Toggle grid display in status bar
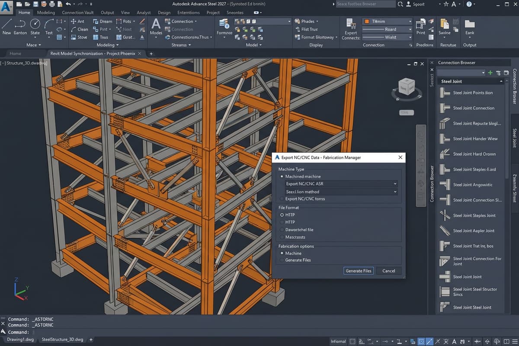Screen dimensions: 519x346 [x=353, y=341]
